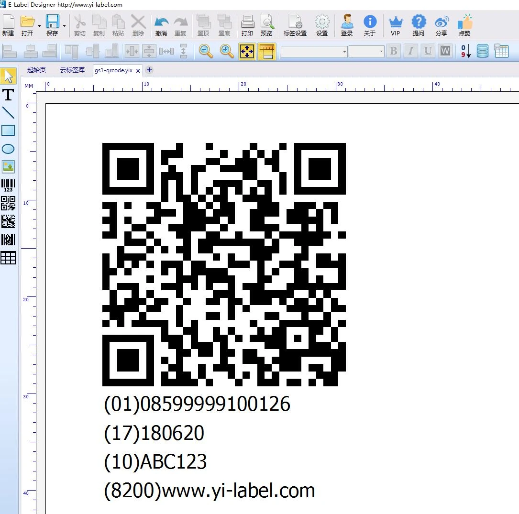The image size is (519, 514).
Task: Open 设置 gear settings
Action: point(322,25)
